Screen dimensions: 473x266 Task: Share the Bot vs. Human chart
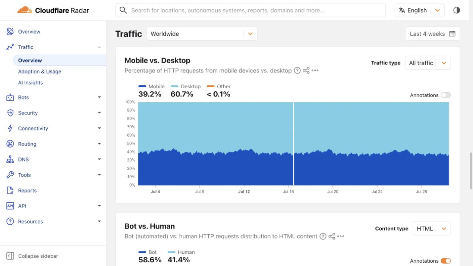coord(332,236)
